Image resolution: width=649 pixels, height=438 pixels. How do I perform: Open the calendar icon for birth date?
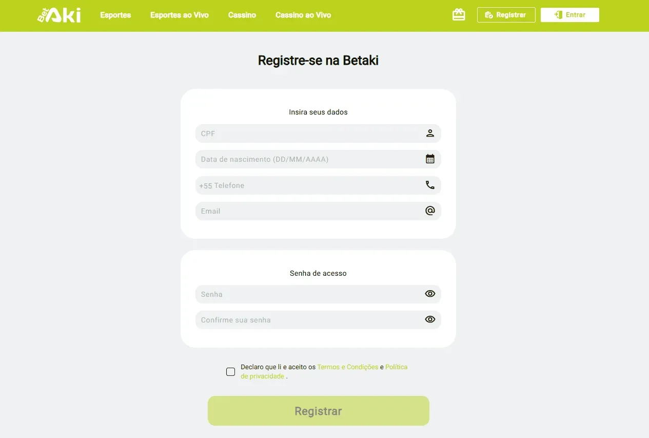430,159
